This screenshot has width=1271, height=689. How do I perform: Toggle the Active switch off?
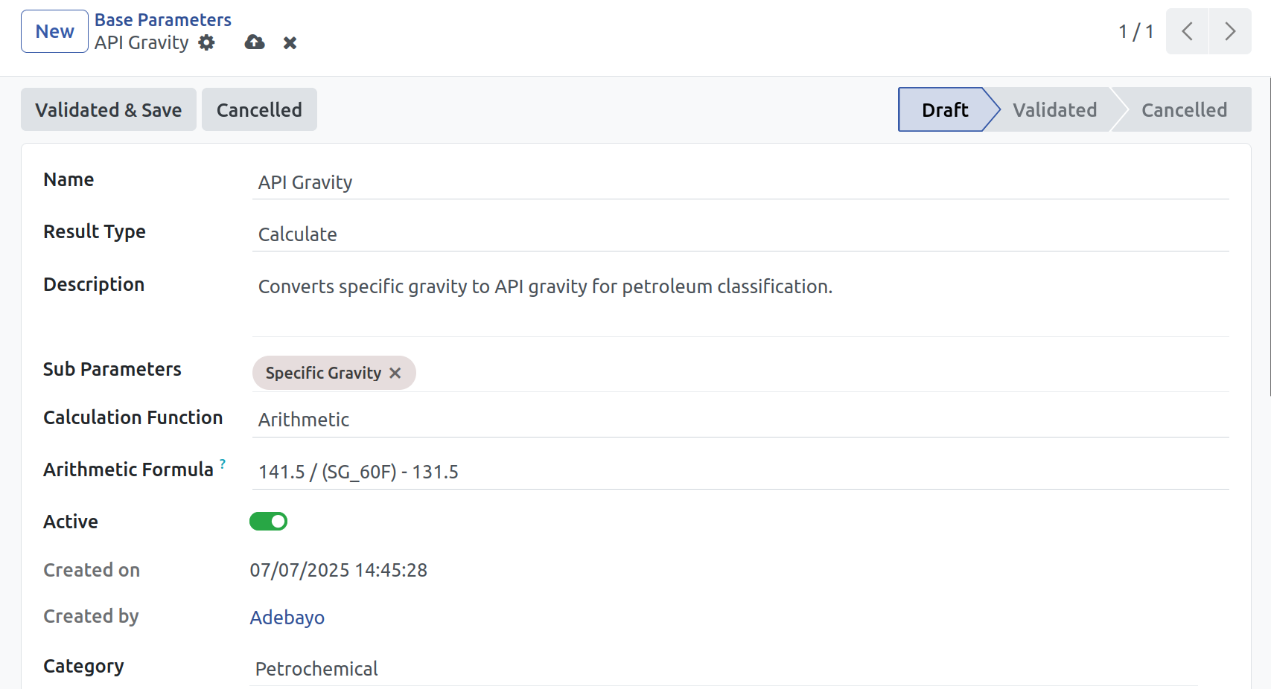point(268,522)
